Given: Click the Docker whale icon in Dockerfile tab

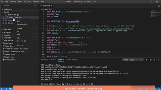Looking at the screenshot, I should coord(41,6).
